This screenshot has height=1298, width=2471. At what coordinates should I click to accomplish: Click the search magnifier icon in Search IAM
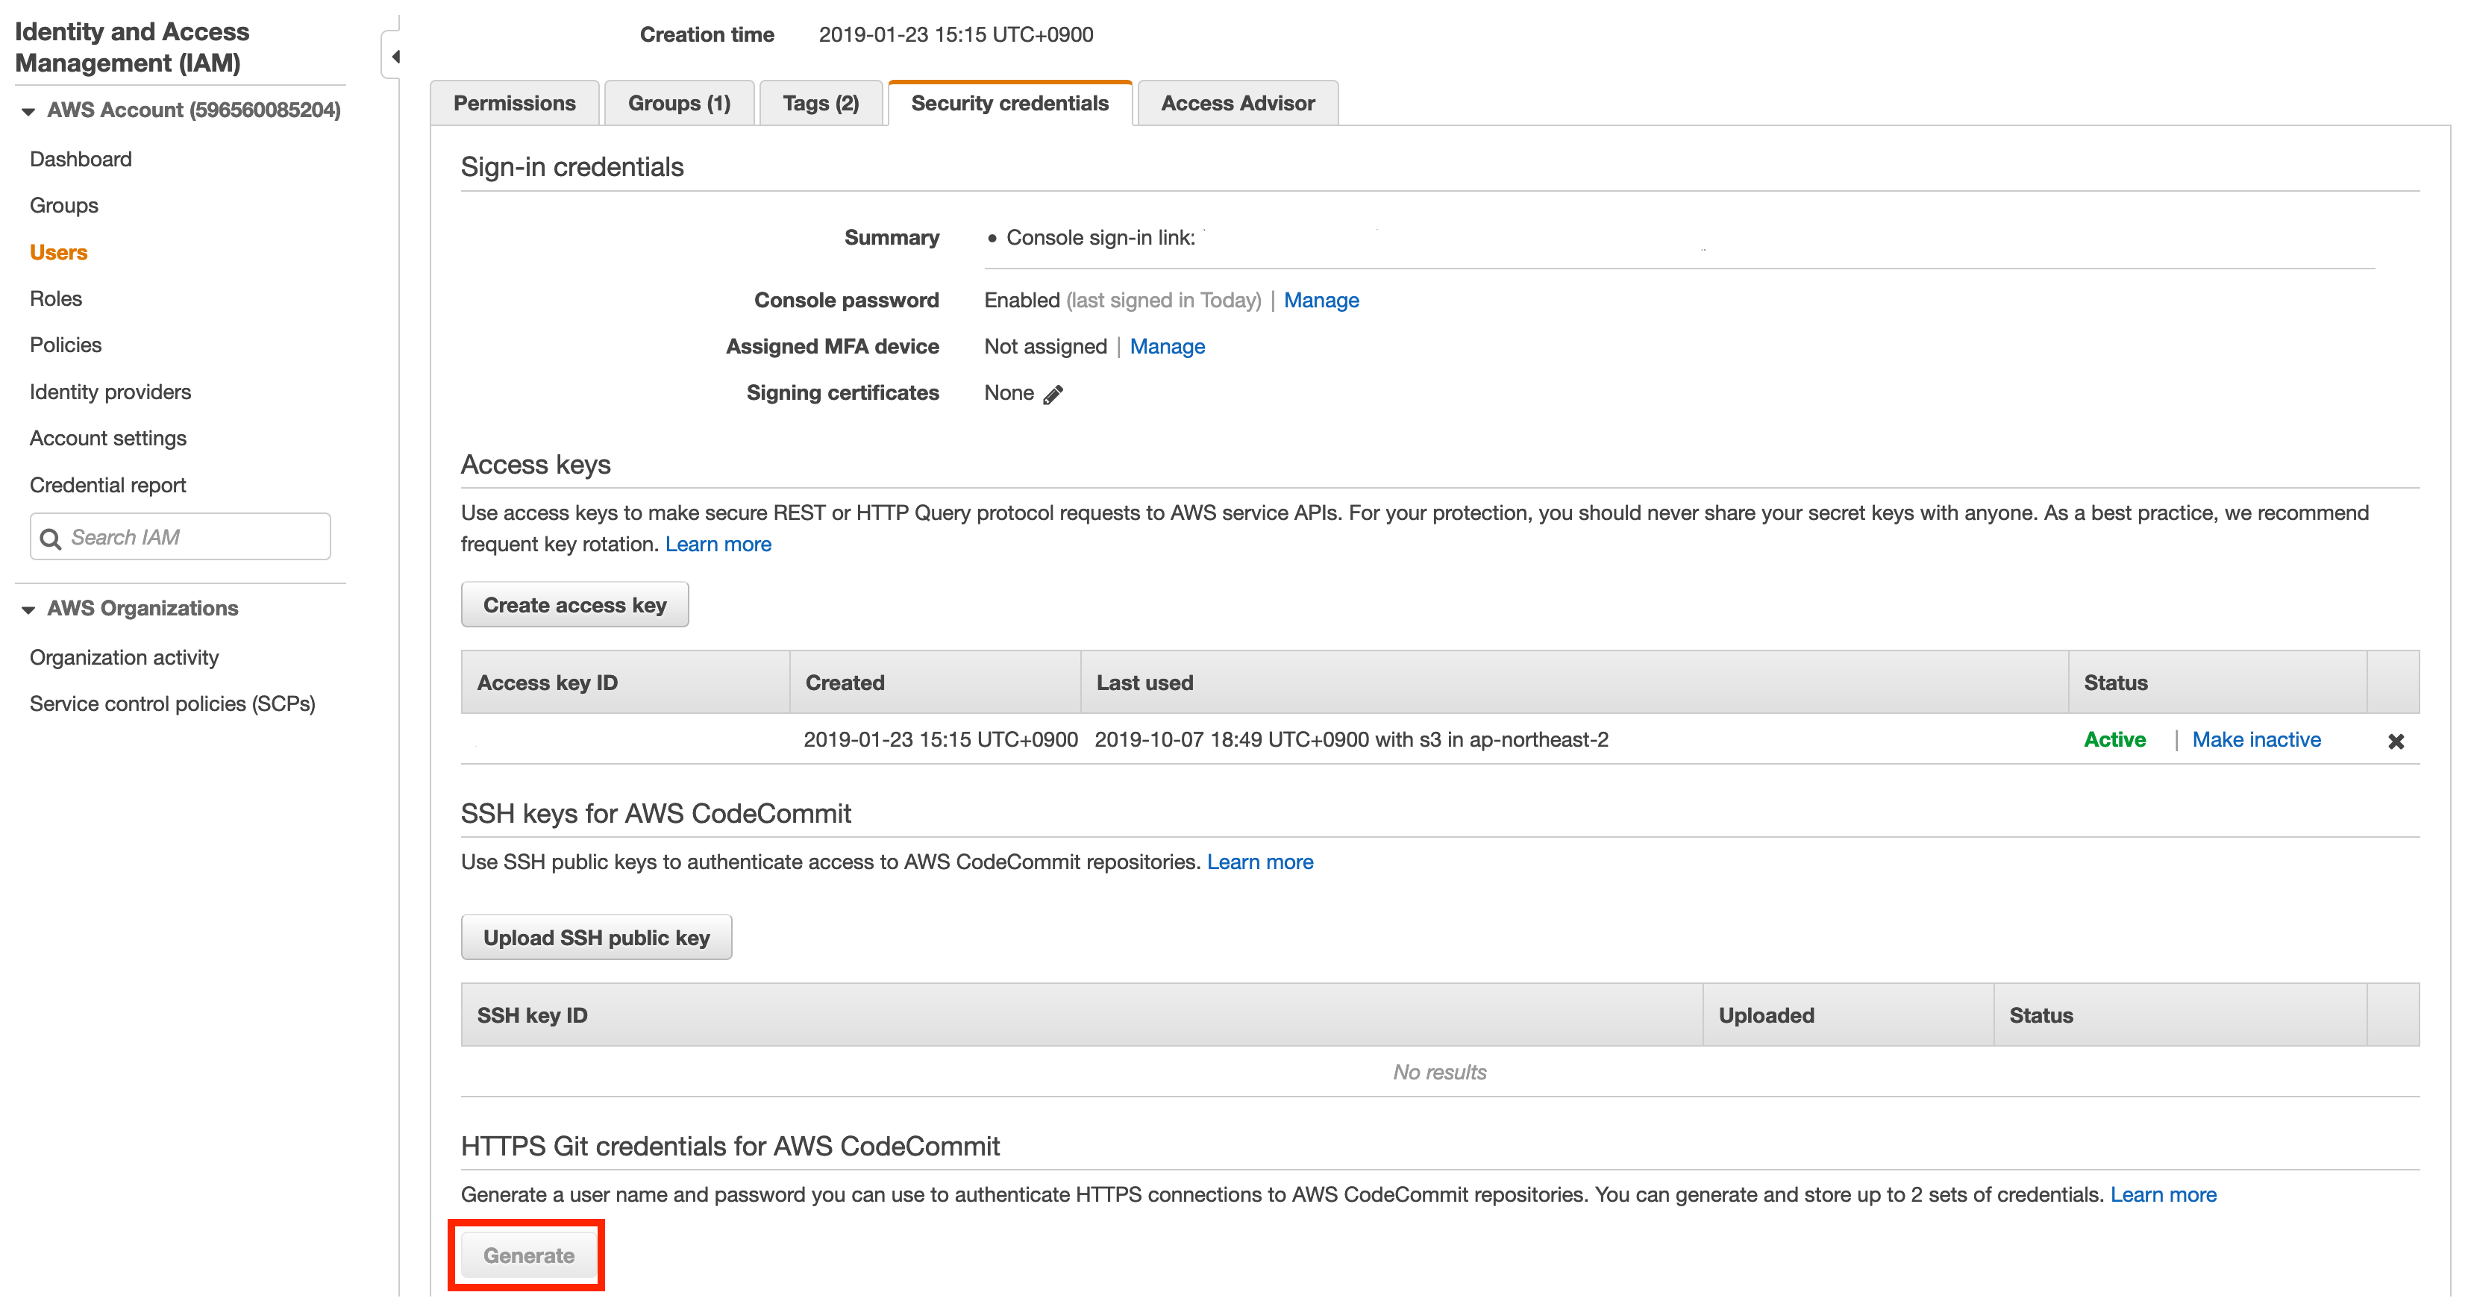51,538
